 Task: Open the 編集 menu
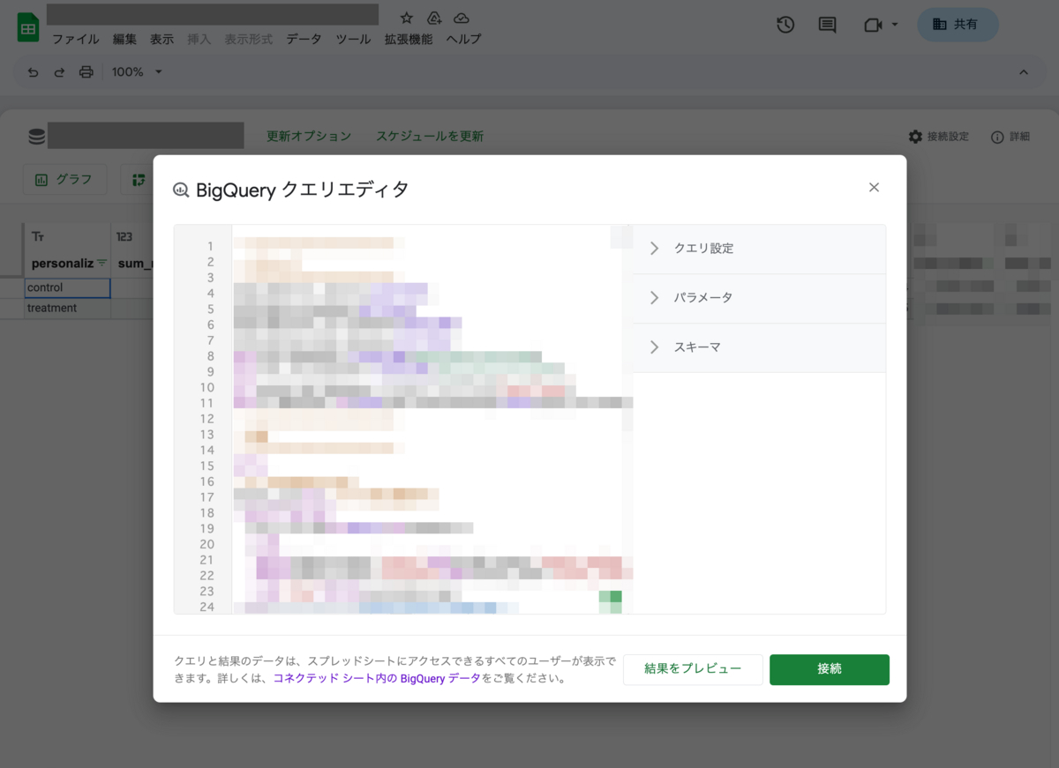[124, 40]
